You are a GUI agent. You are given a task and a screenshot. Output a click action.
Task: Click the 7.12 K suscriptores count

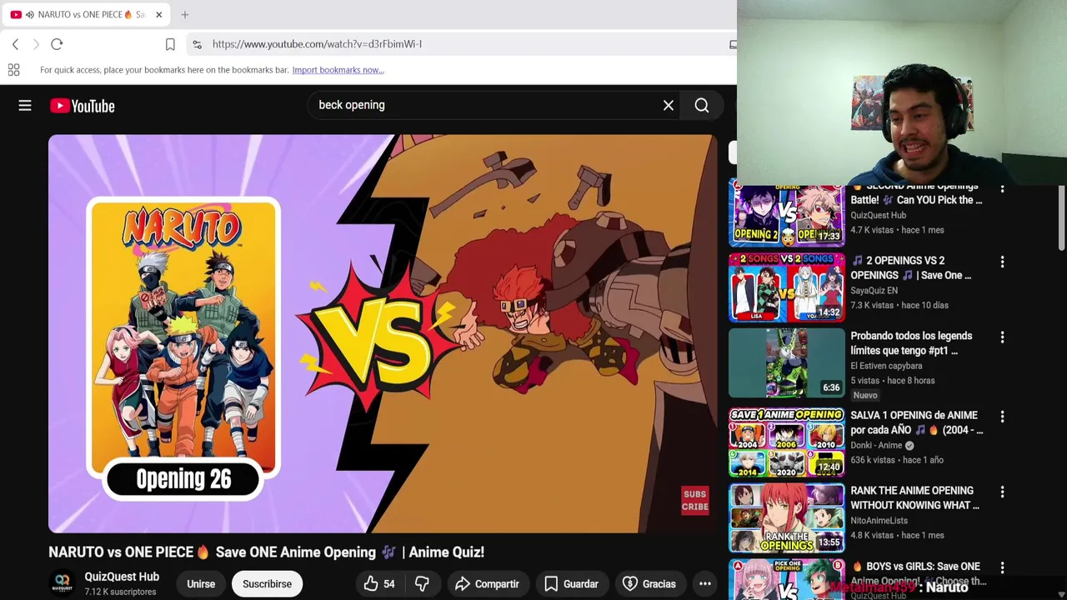pos(120,592)
